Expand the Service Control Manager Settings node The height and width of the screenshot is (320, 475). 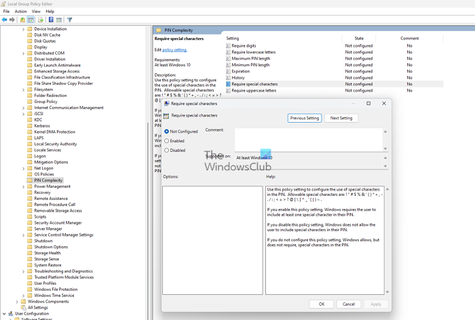click(x=23, y=235)
